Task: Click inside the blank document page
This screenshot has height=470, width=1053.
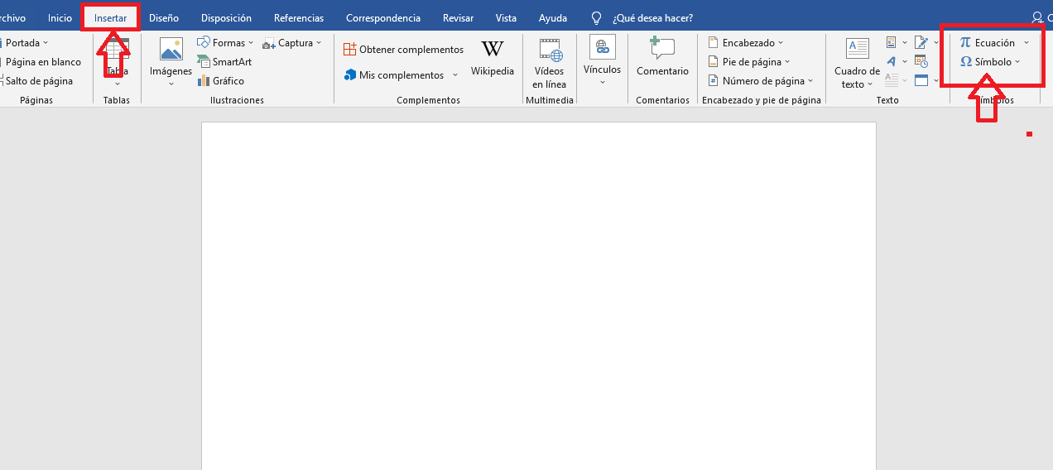Action: pyautogui.click(x=538, y=296)
